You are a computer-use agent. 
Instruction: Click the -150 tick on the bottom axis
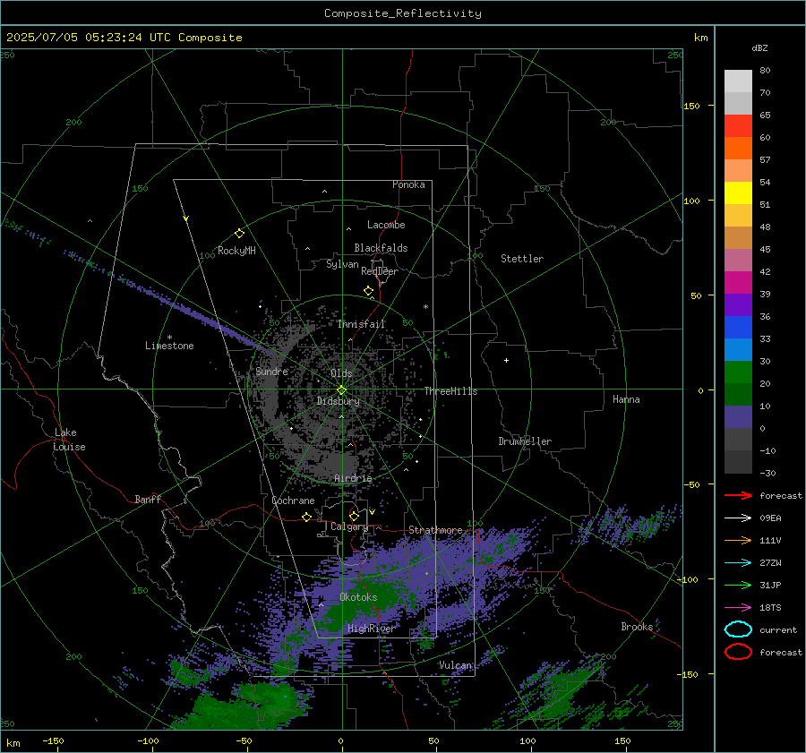[54, 741]
